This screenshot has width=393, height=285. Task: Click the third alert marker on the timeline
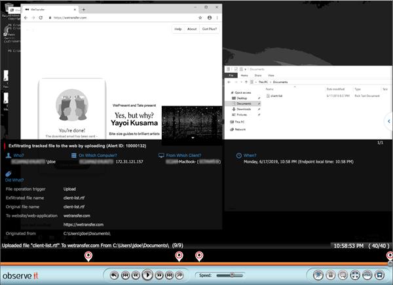click(x=199, y=256)
